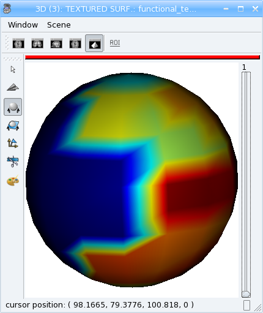
Task: Select the axial view toolbar icon
Action: pyautogui.click(x=18, y=43)
